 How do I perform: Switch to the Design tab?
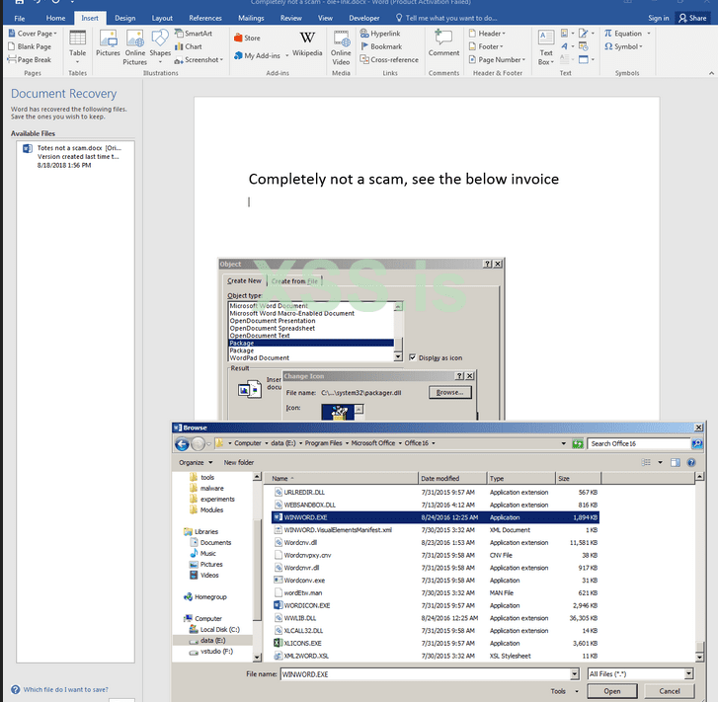[x=125, y=19]
